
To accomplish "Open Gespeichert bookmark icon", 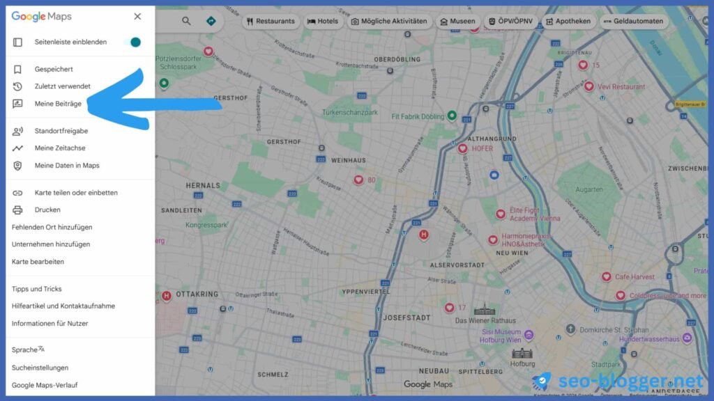I will (17, 69).
